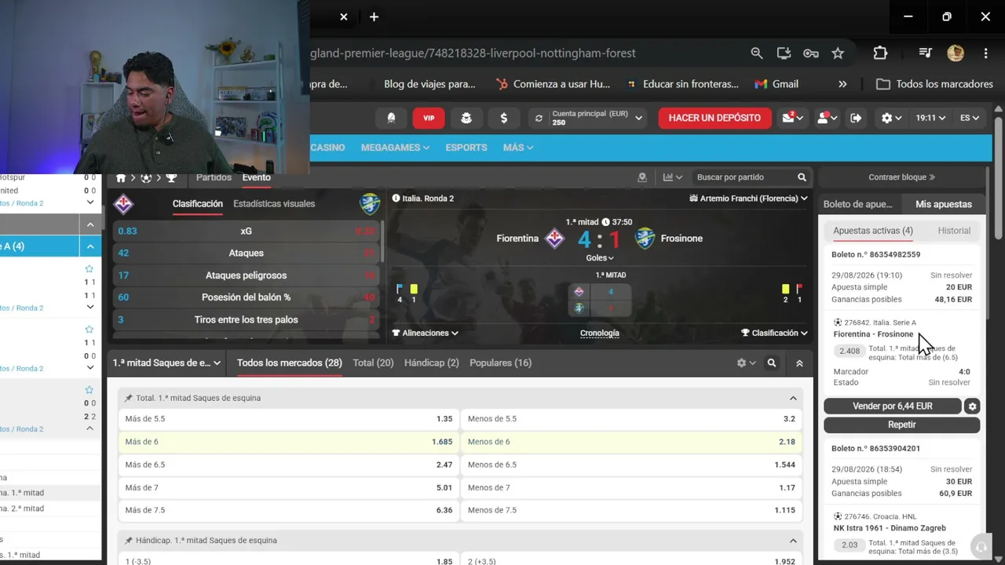
Task: Click the icon right of VIP button
Action: click(x=466, y=118)
